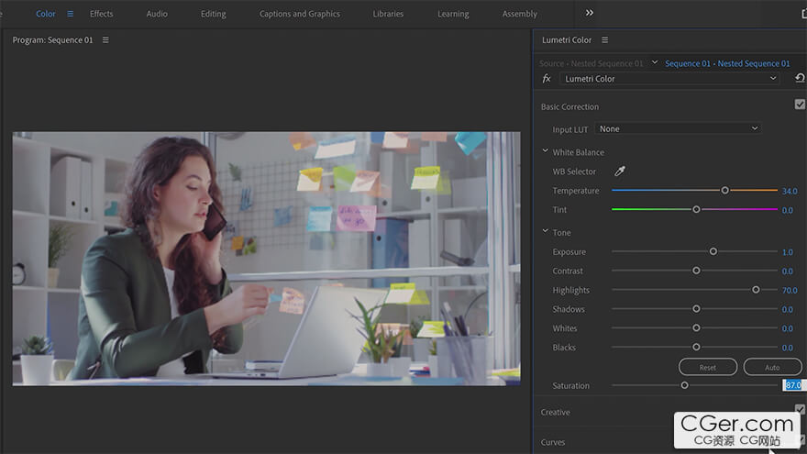Click the Highlights slider handle

pos(756,290)
